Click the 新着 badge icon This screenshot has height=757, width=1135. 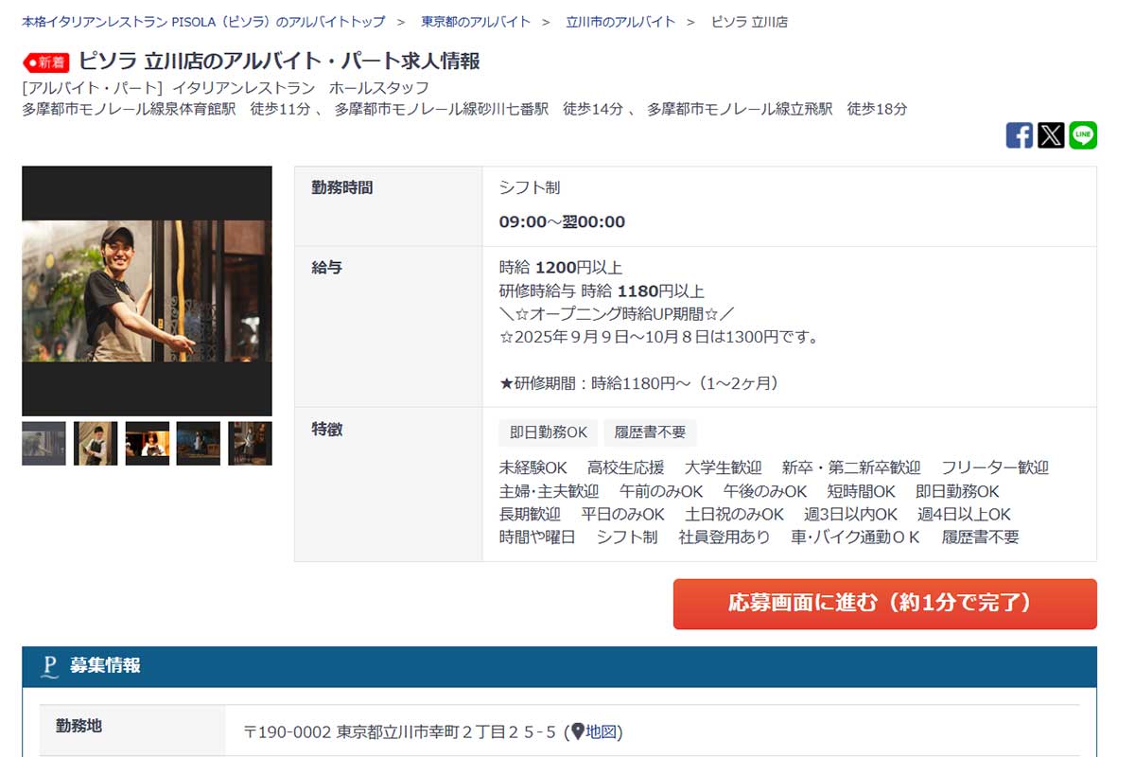(x=46, y=62)
